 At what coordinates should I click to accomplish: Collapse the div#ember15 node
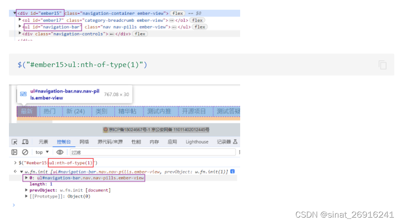pos(15,13)
